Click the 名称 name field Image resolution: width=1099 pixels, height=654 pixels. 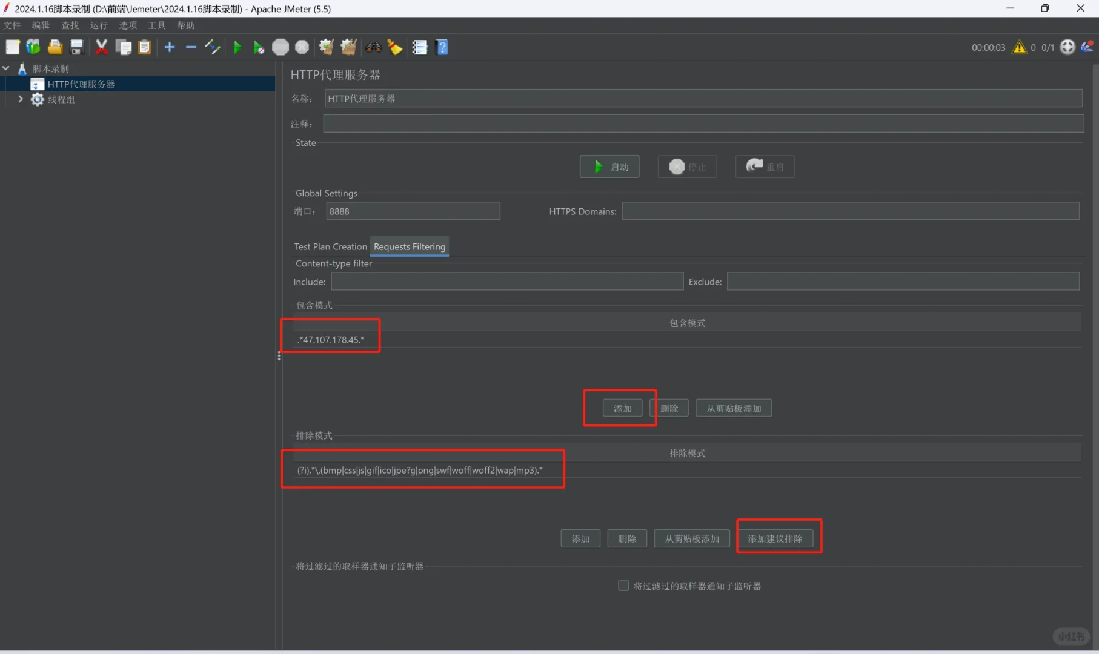tap(703, 98)
